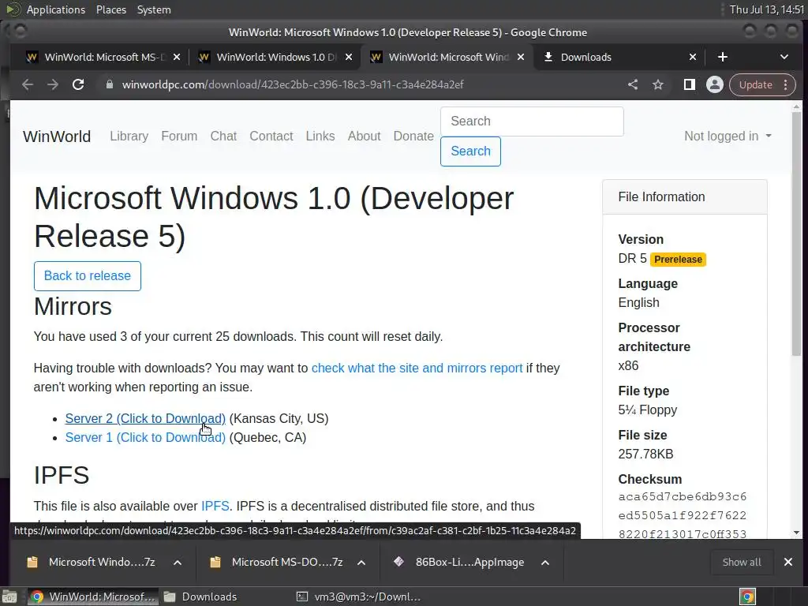
Task: Open the Library nav link
Action: (129, 136)
